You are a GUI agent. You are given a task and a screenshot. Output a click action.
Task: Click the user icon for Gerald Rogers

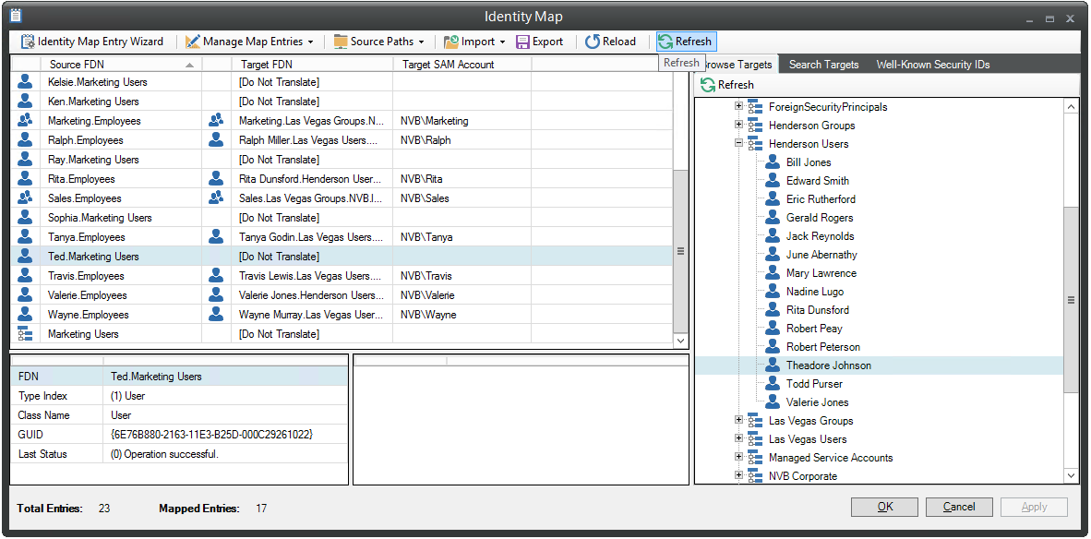coord(773,218)
